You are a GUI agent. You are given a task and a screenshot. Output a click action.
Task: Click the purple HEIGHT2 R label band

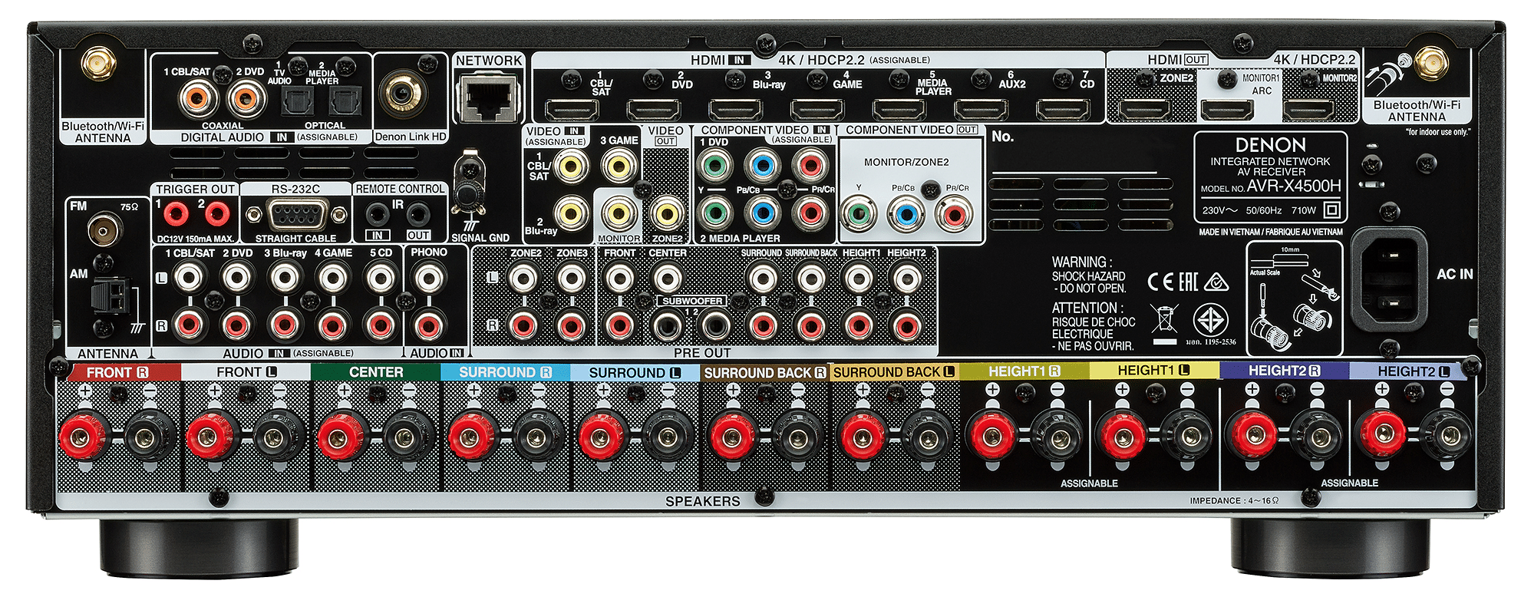click(1284, 371)
